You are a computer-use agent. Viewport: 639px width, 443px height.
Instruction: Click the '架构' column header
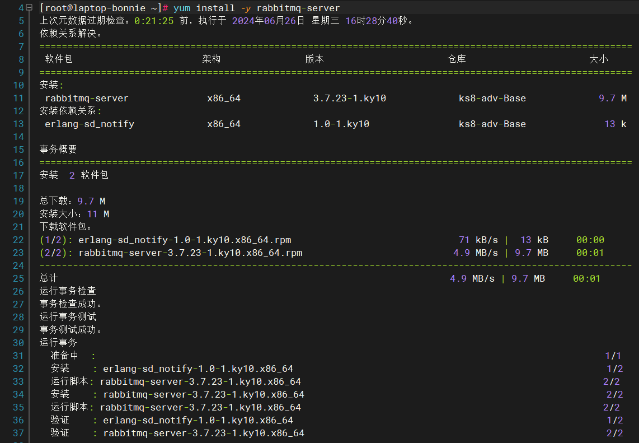coord(211,59)
